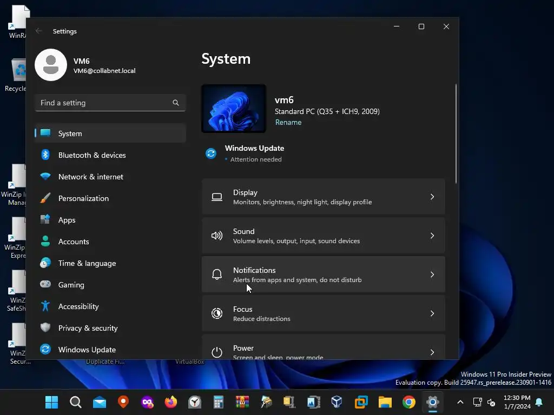Open the Apps settings category

point(110,220)
